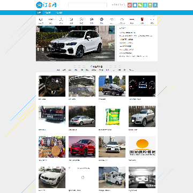
Task: Open the steering wheel interior thumbnail
Action: click(52, 86)
